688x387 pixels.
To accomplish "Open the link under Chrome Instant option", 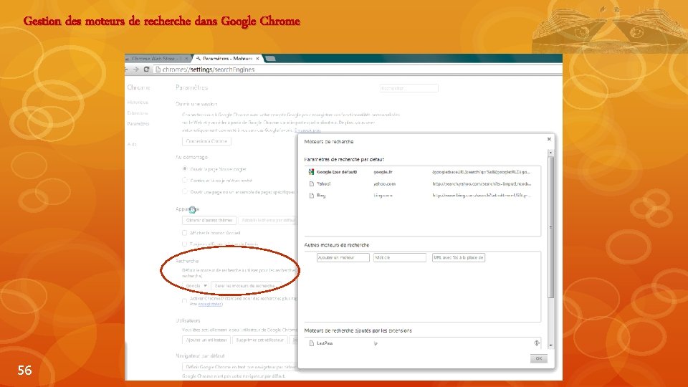I will point(210,304).
